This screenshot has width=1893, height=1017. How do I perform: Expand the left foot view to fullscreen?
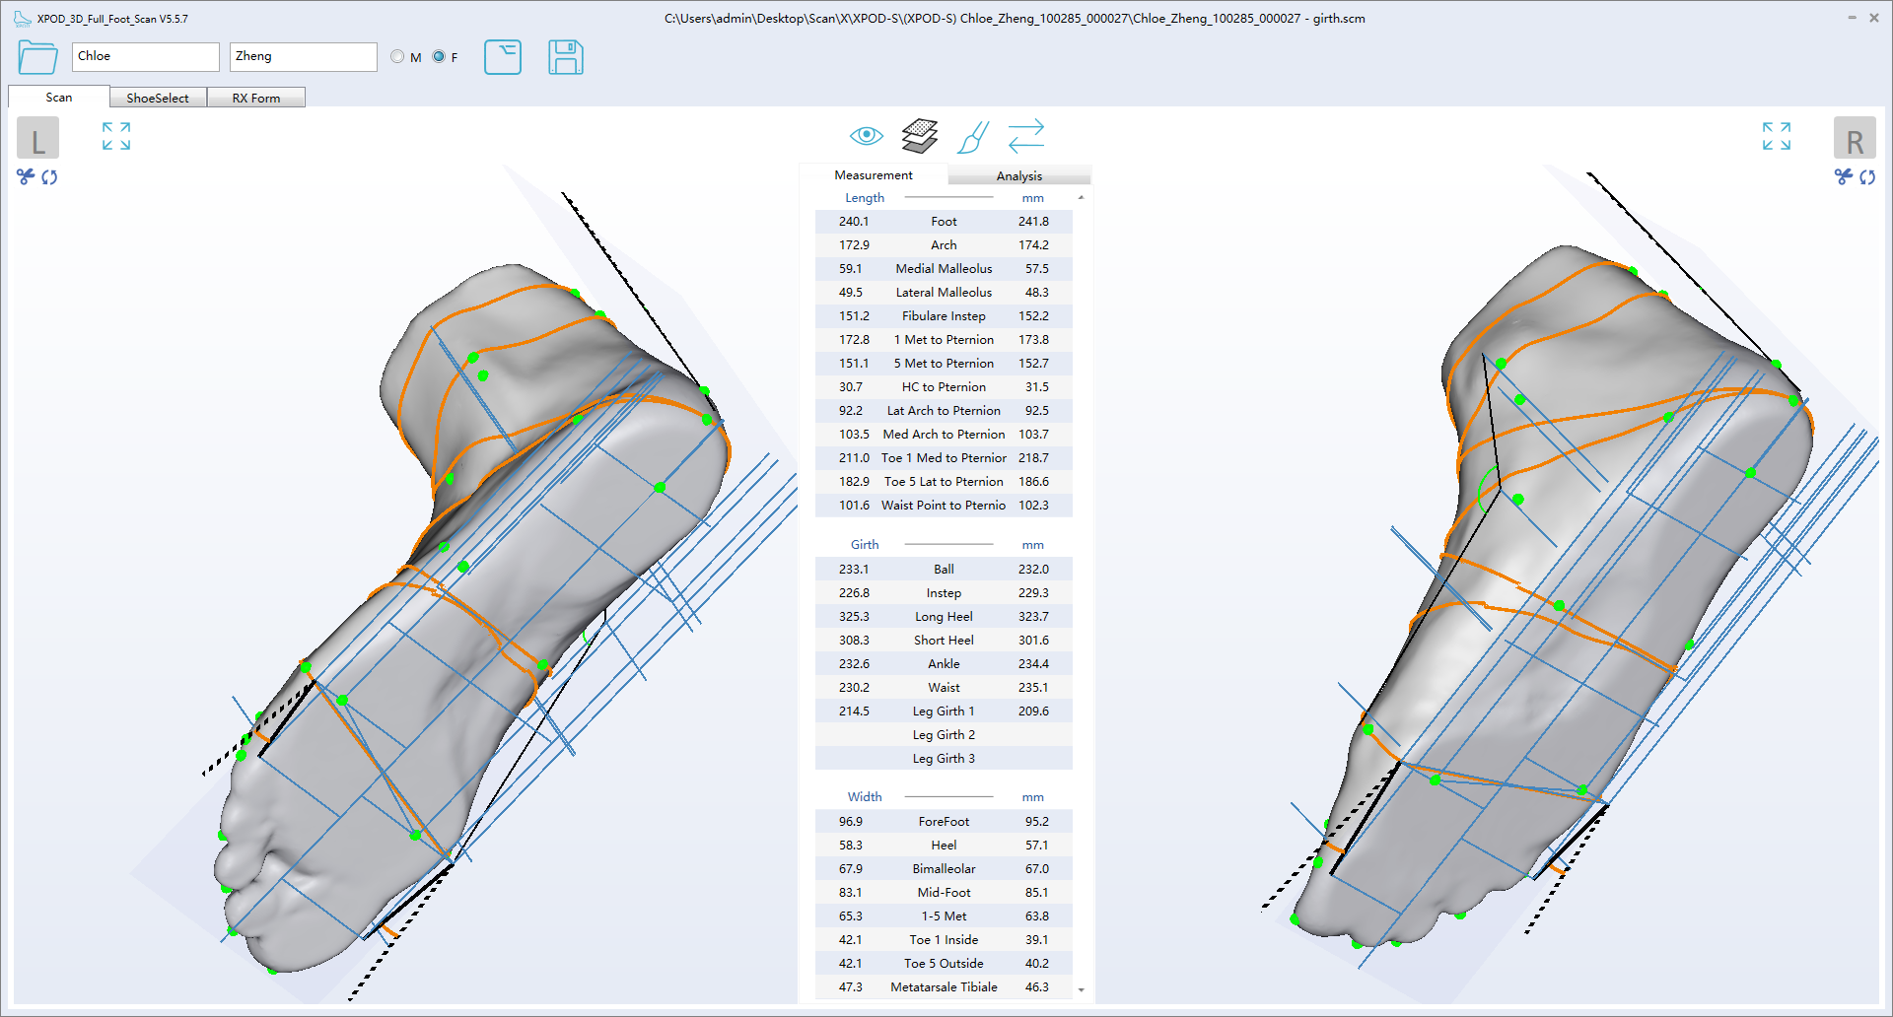(116, 136)
